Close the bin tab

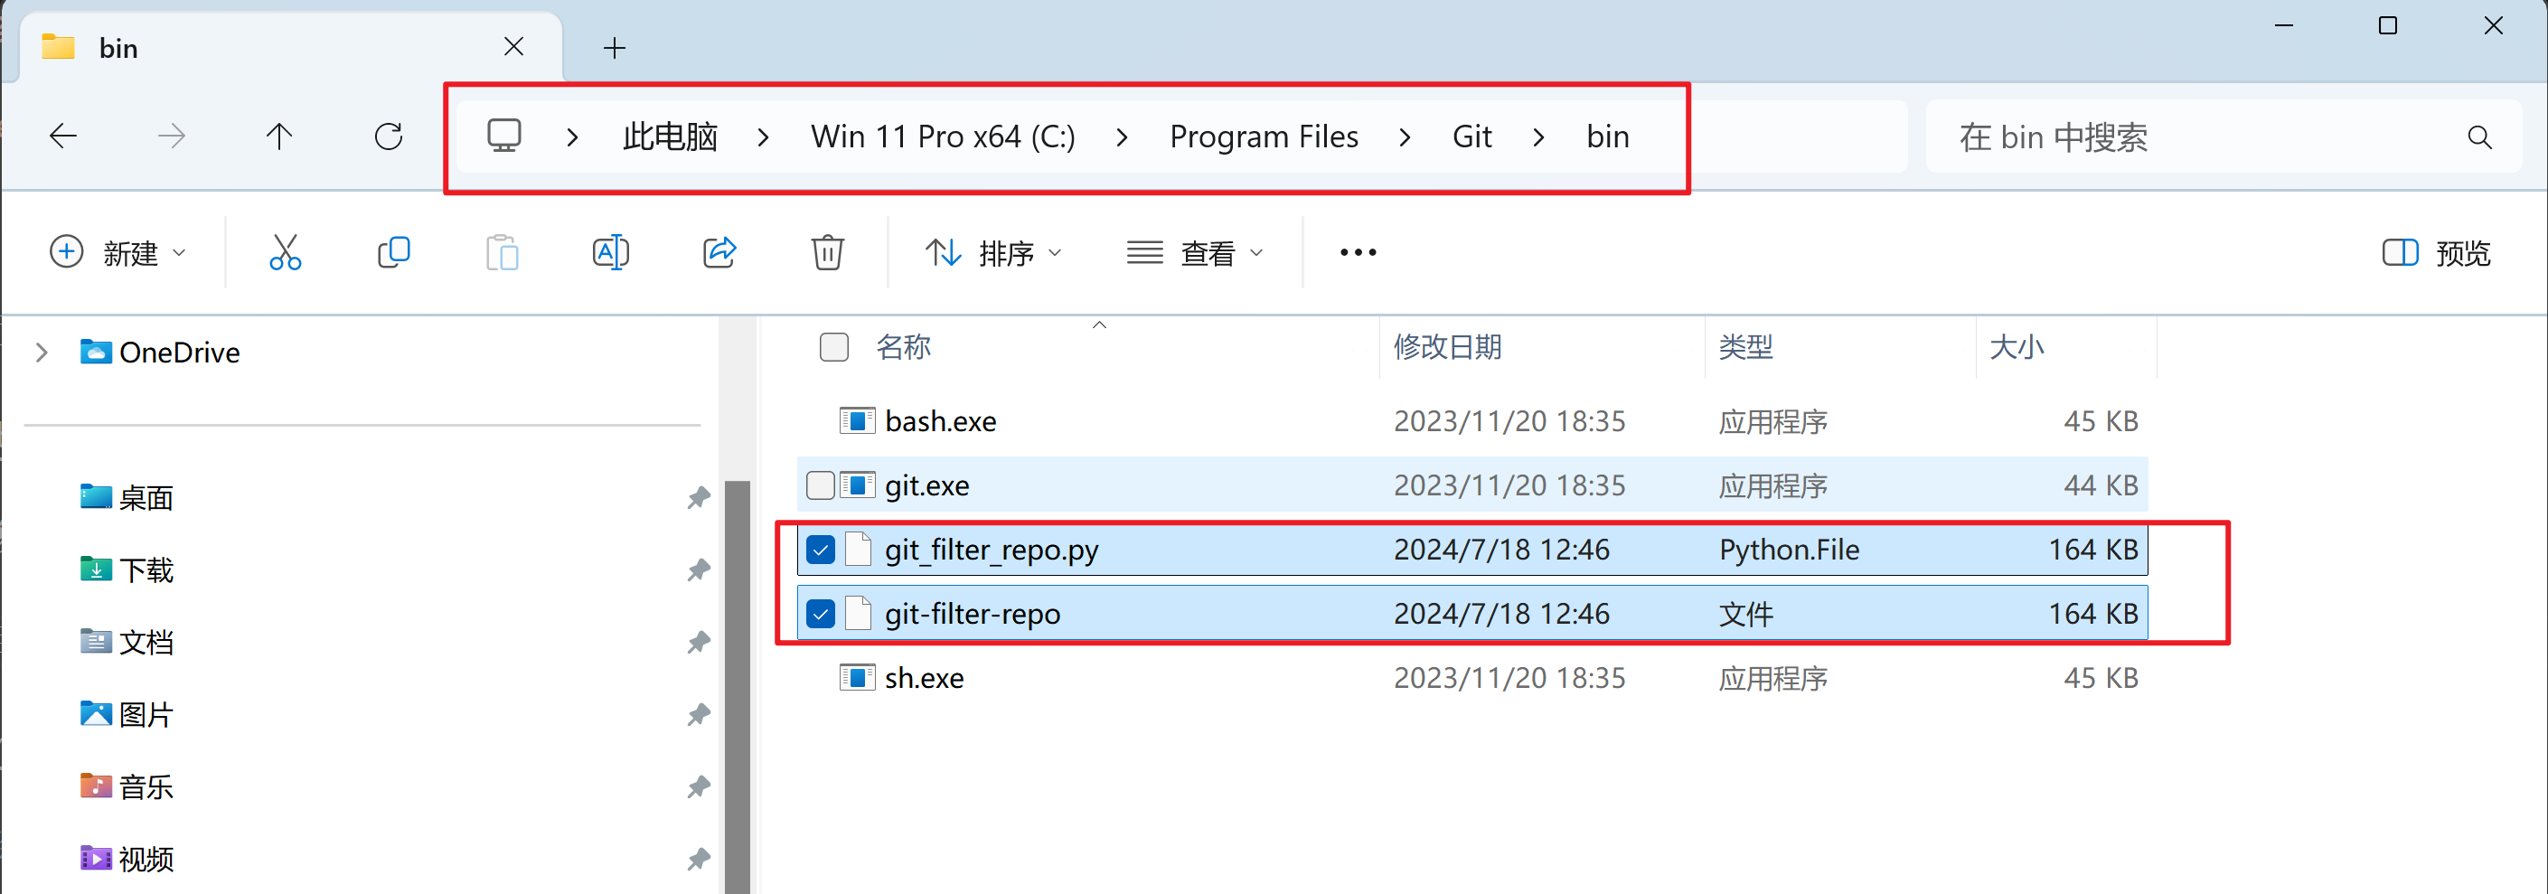click(513, 46)
